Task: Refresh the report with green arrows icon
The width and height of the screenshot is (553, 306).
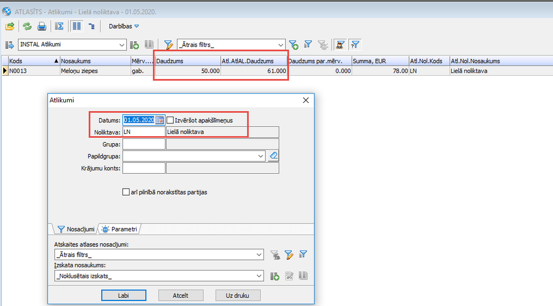Action: [x=27, y=26]
